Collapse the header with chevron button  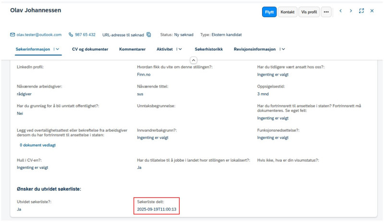point(193,60)
